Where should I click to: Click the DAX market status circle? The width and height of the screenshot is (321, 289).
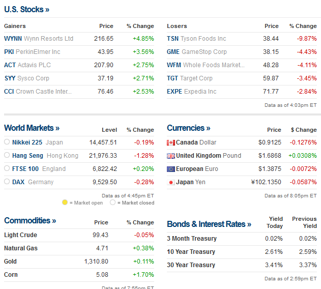tap(7, 182)
